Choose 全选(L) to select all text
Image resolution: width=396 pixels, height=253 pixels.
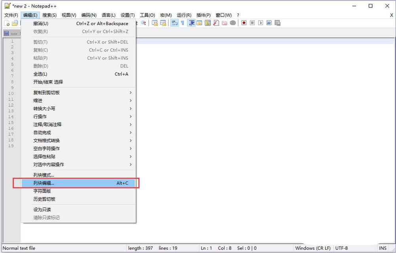tap(40, 74)
